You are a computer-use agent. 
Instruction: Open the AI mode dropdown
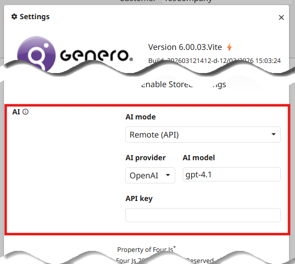[203, 135]
